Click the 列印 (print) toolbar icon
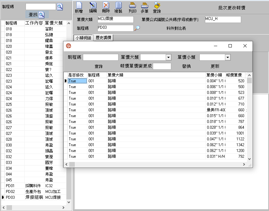Viewport: 269px width, 211px height. click(x=132, y=7)
